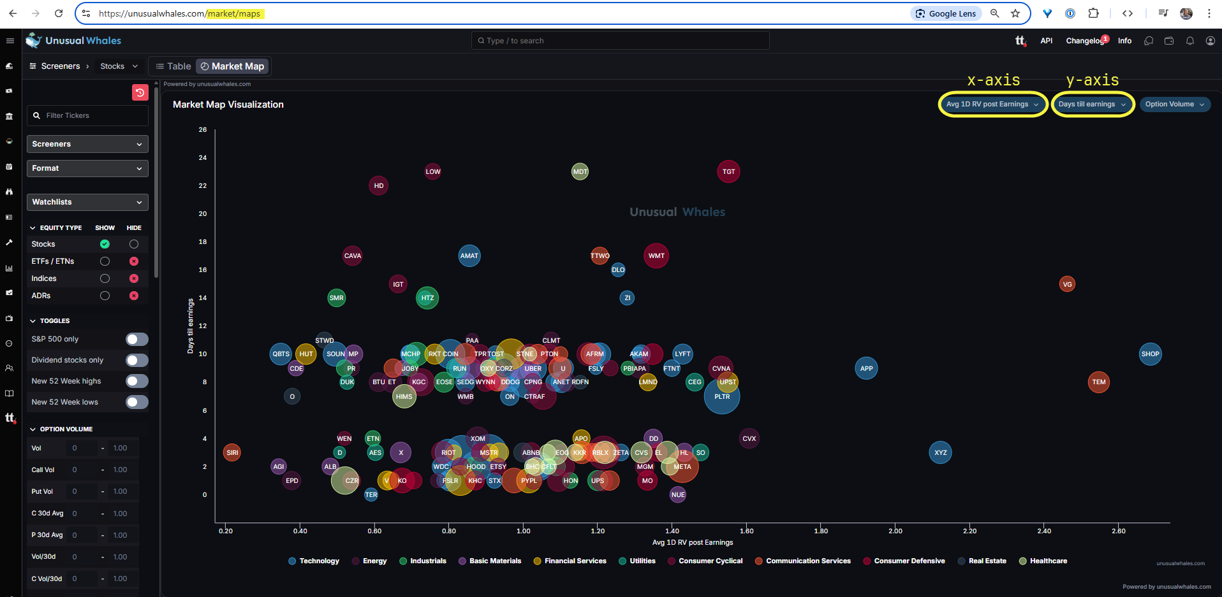The width and height of the screenshot is (1222, 597).
Task: Open the Screeners breadcrumb menu
Action: 55,66
